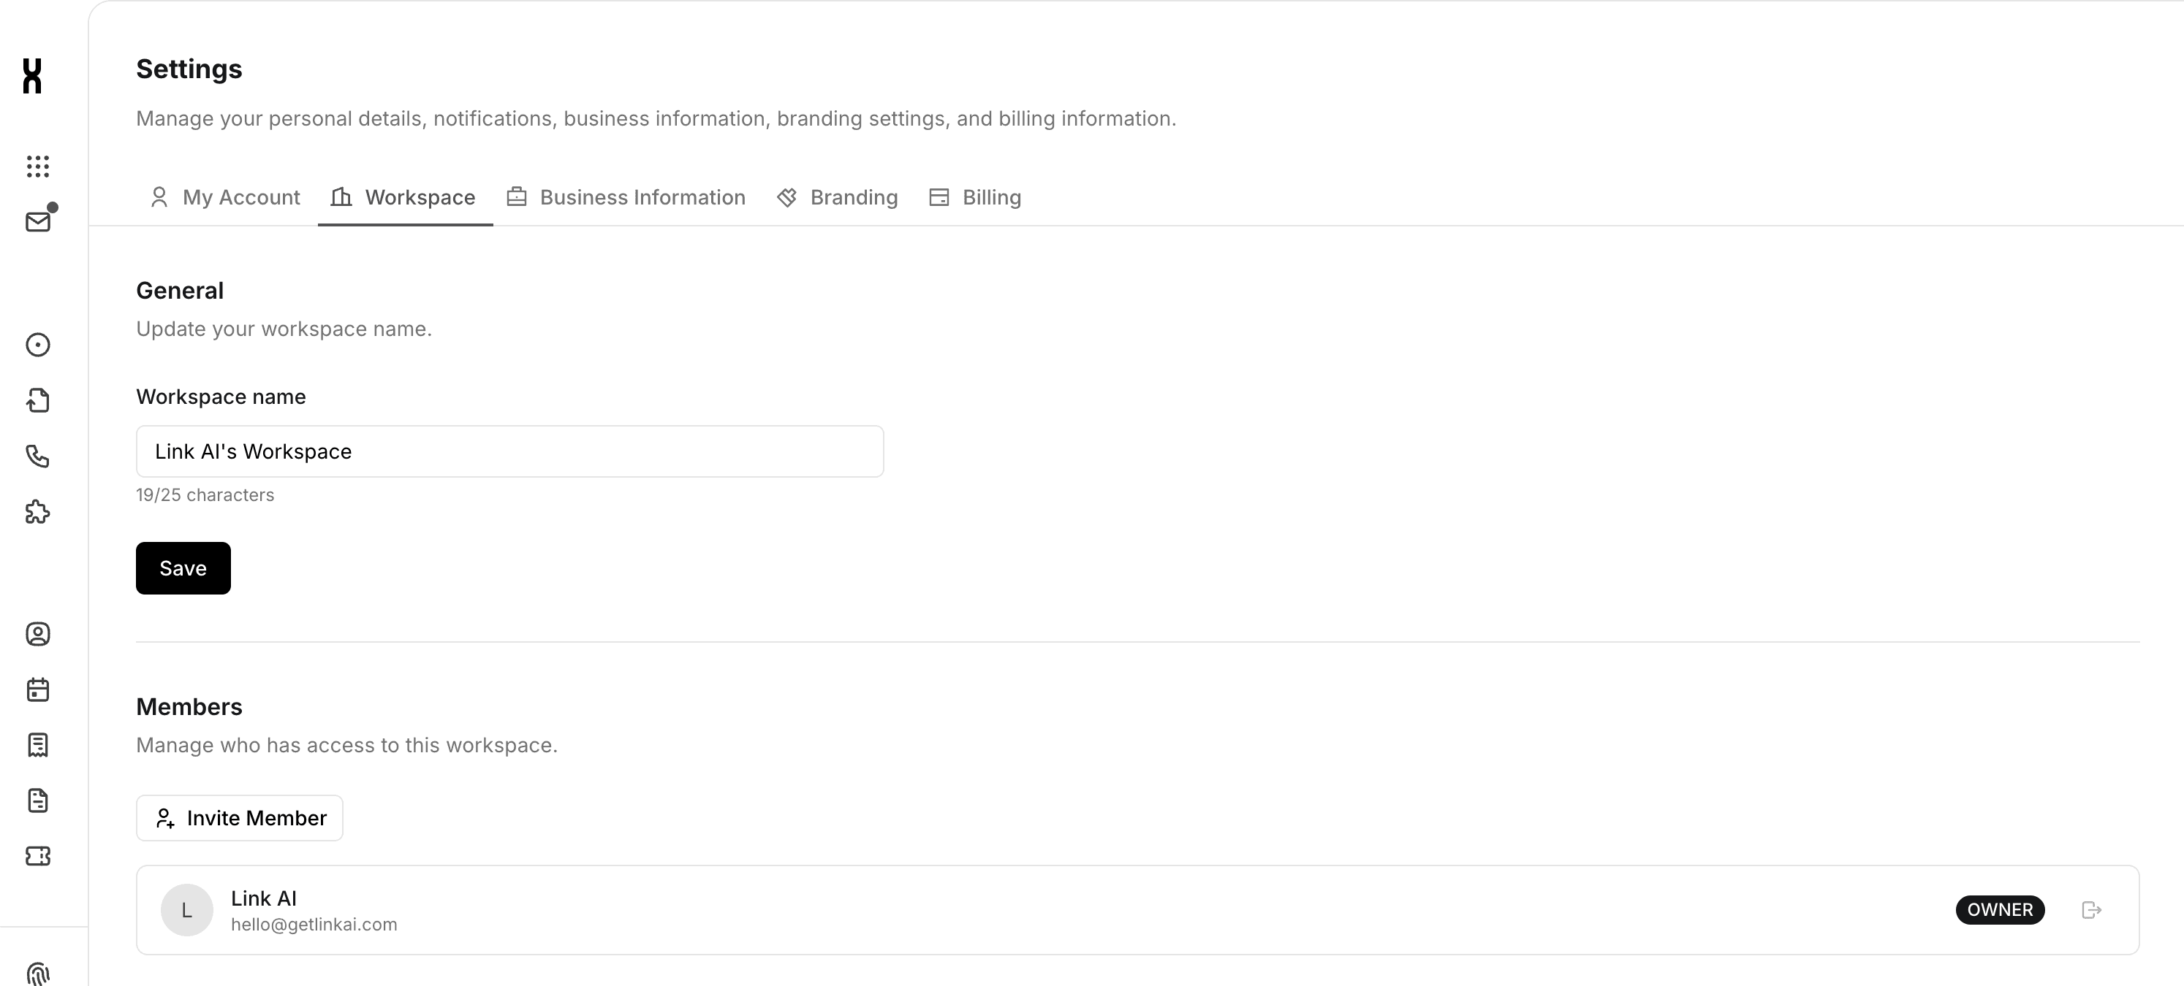2184x986 pixels.
Task: Click the contacts person icon in the sidebar
Action: [38, 635]
